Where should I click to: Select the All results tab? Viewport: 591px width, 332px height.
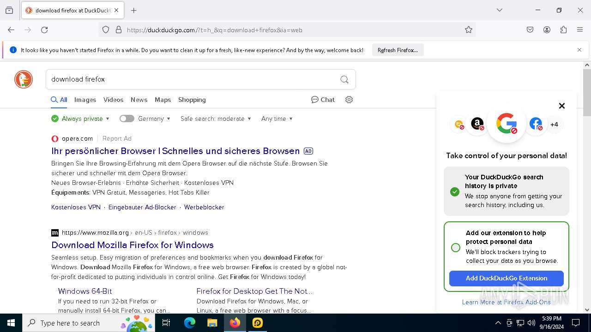point(59,100)
